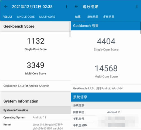Tap the 1132 single-core score
Viewport: 141px width, 130px height.
click(x=36, y=41)
